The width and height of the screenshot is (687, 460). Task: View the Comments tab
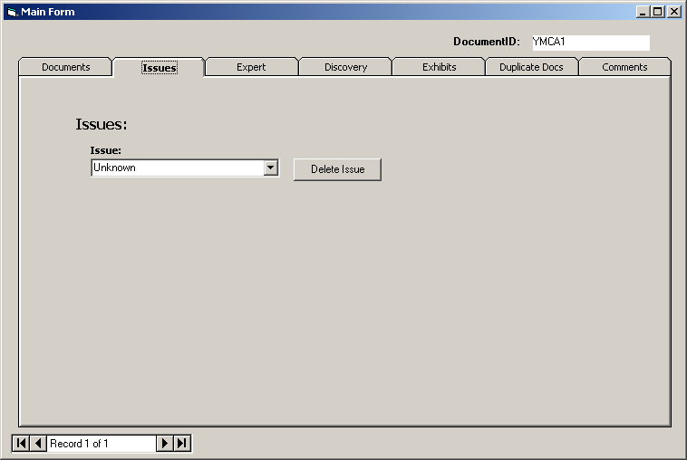coord(624,67)
